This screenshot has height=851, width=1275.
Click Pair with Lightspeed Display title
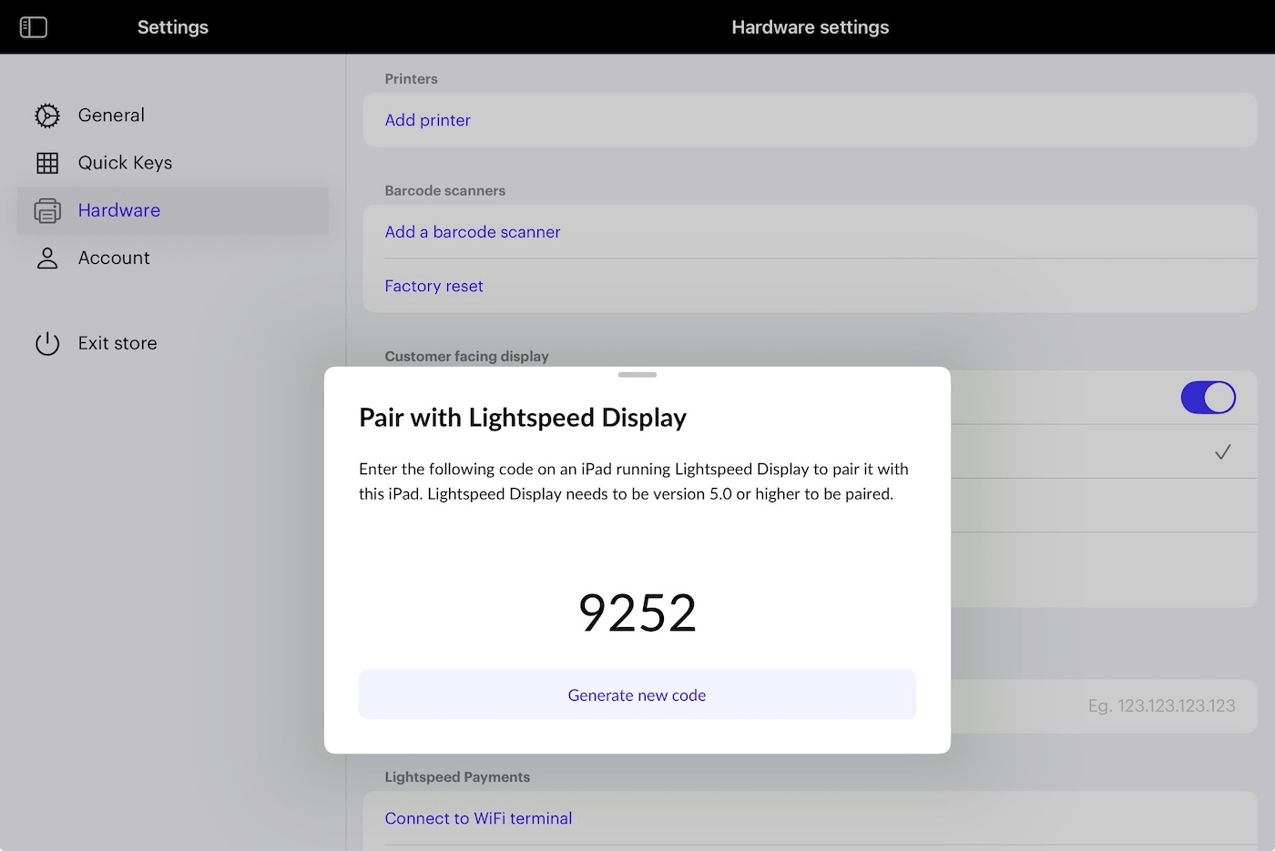click(523, 418)
